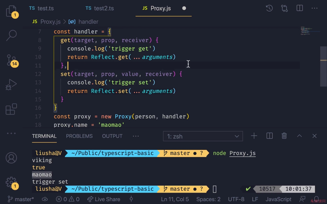Viewport: 327px width, 204px height.
Task: Split the terminal panel
Action: tap(269, 136)
